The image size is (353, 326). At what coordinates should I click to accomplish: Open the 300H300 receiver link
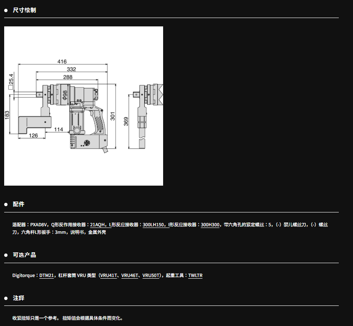click(210, 225)
